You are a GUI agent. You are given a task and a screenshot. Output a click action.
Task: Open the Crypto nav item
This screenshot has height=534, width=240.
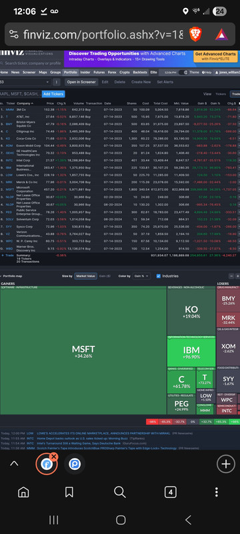[x=125, y=72]
